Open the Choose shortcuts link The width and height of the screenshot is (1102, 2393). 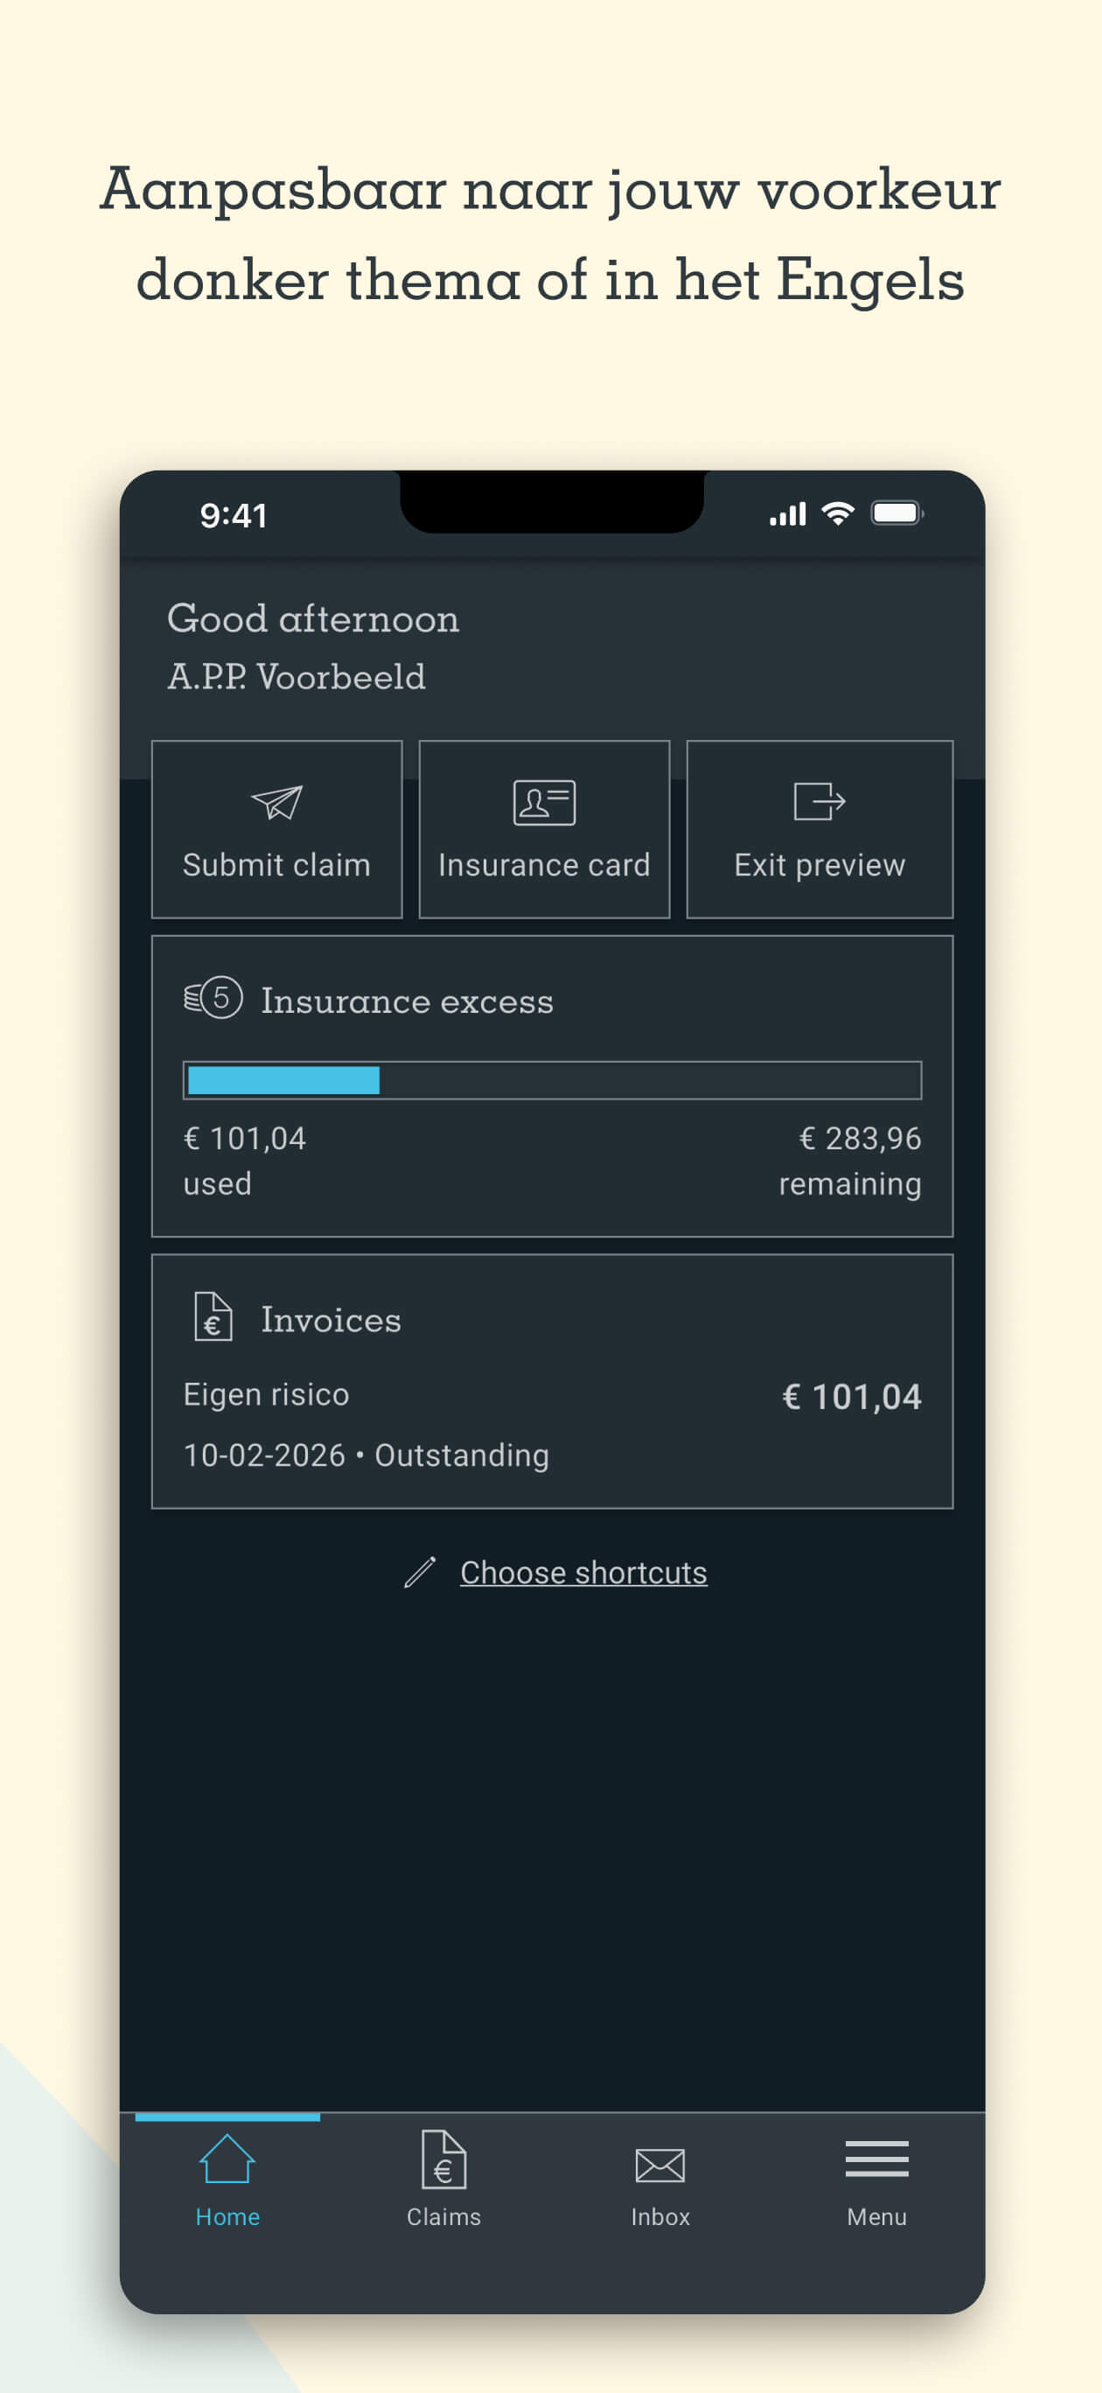[x=583, y=1573]
